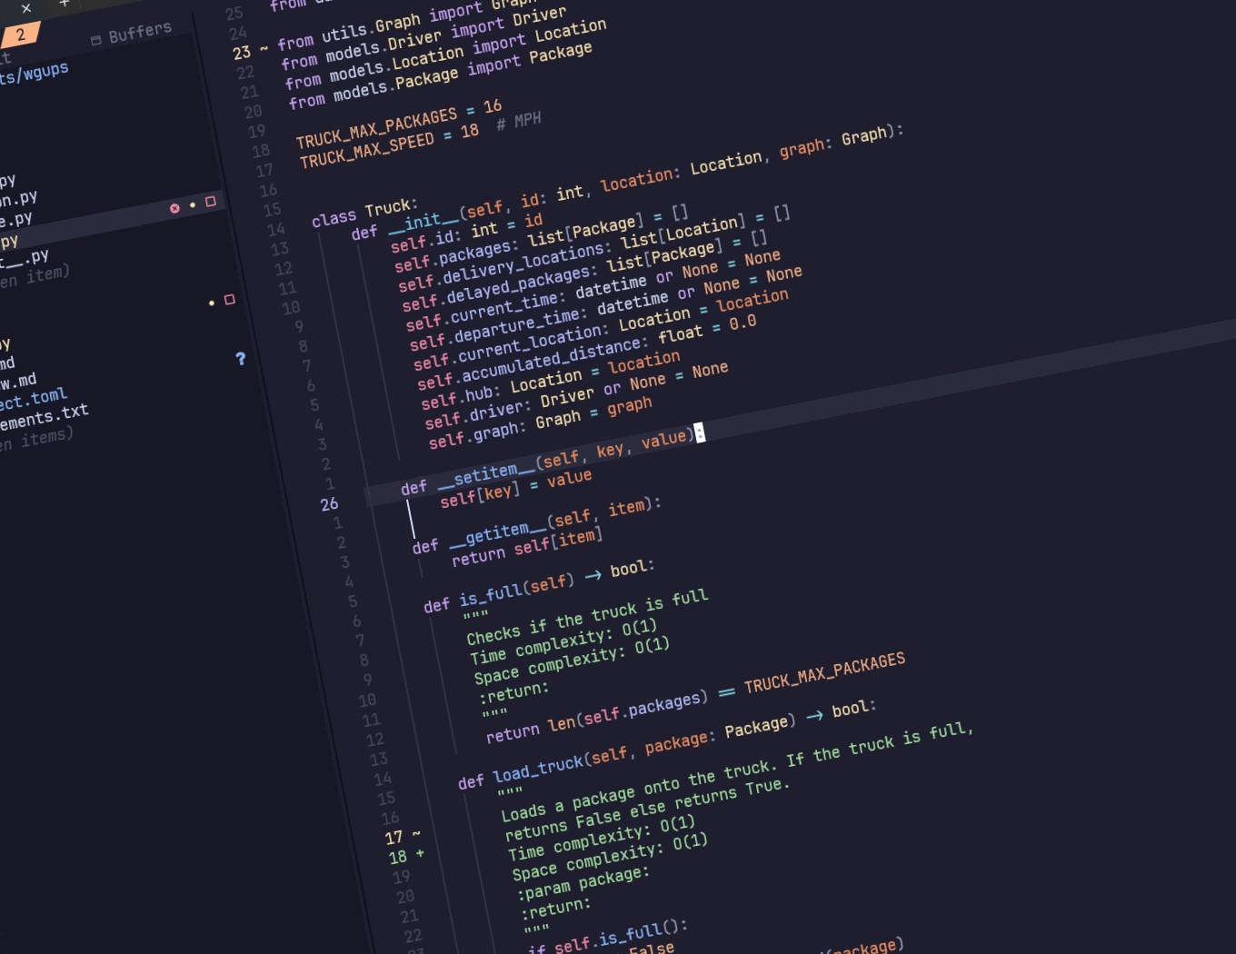Open the file ending in 'e.py'
1236x954 pixels.
click(15, 221)
